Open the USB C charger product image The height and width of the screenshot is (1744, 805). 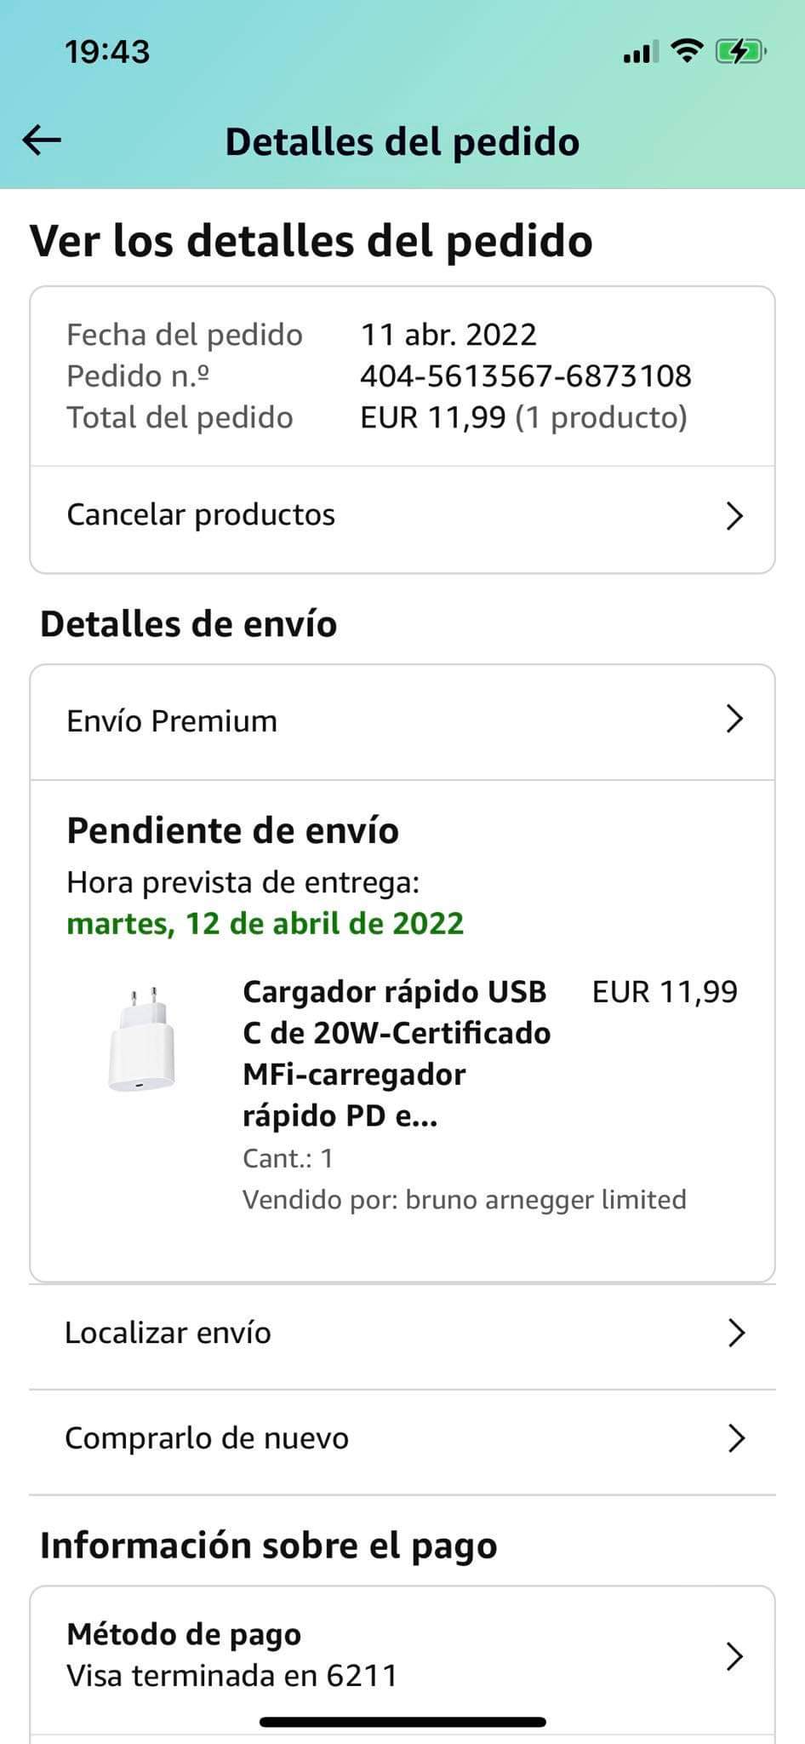(142, 1039)
